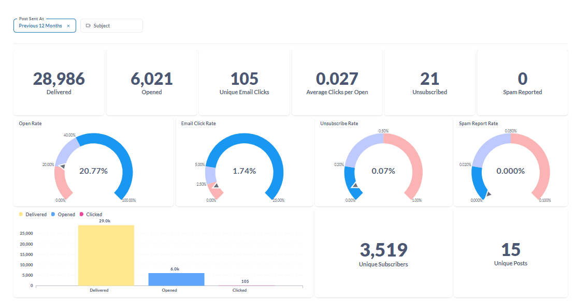
Task: Click the Spam Report Rate gauge needle
Action: click(x=488, y=194)
